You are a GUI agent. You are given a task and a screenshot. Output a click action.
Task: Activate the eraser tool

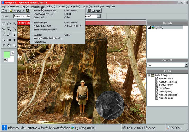[9, 35]
